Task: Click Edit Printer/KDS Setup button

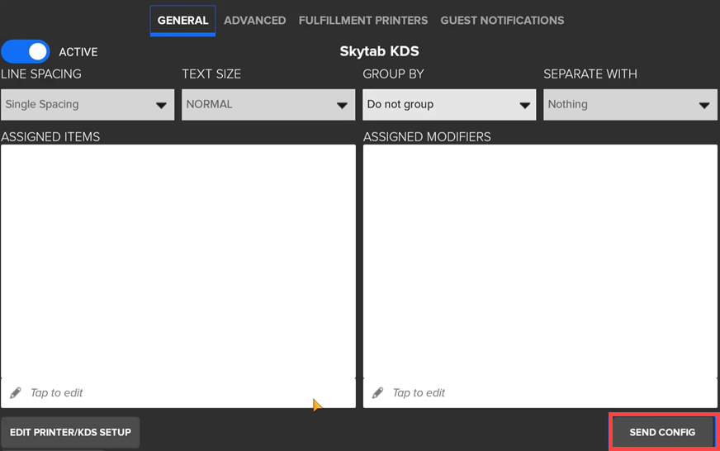Action: click(70, 432)
